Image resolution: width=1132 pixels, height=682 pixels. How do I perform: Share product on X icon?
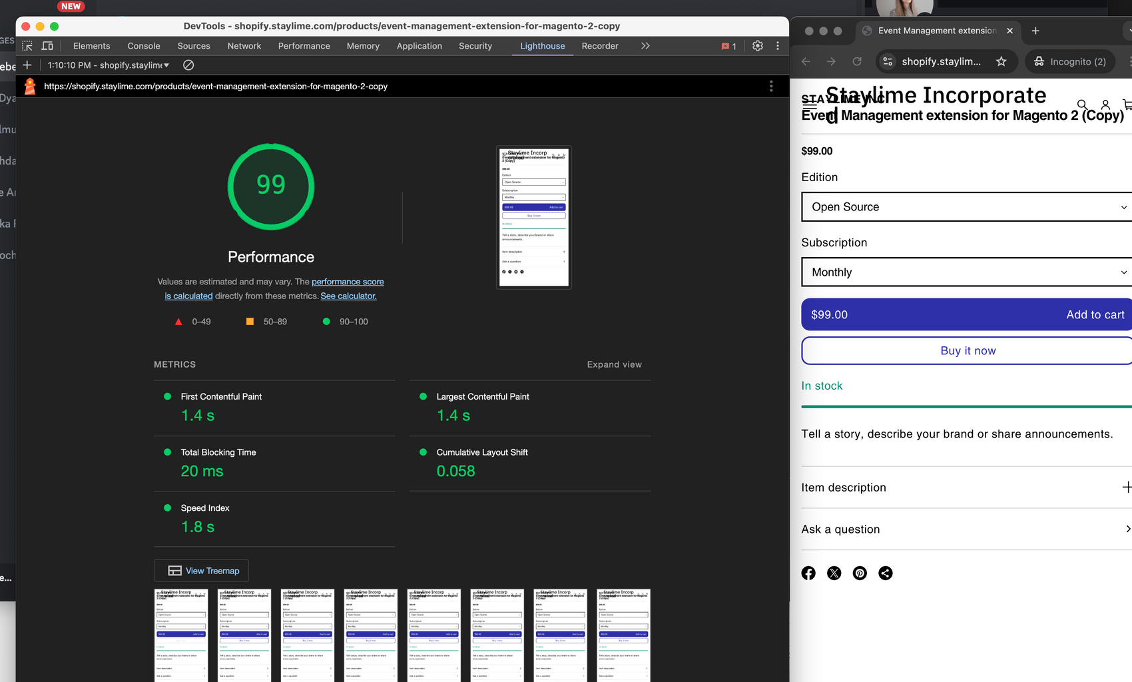point(834,573)
